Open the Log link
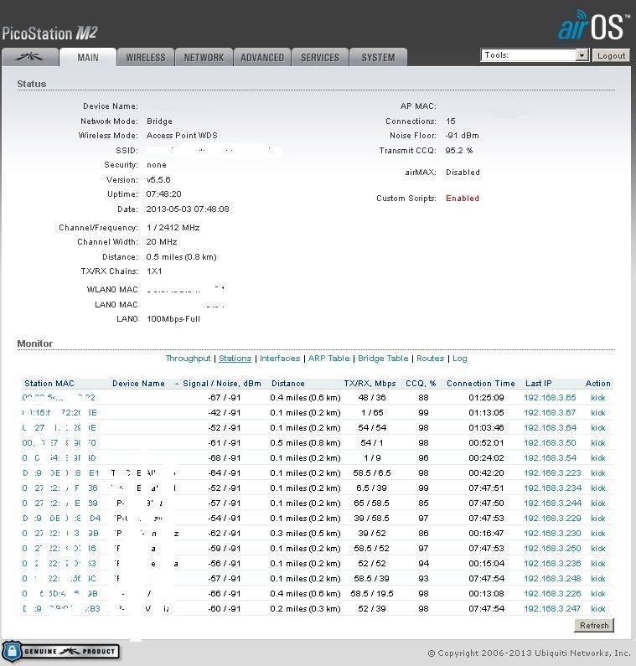The height and width of the screenshot is (666, 636). pyautogui.click(x=460, y=359)
